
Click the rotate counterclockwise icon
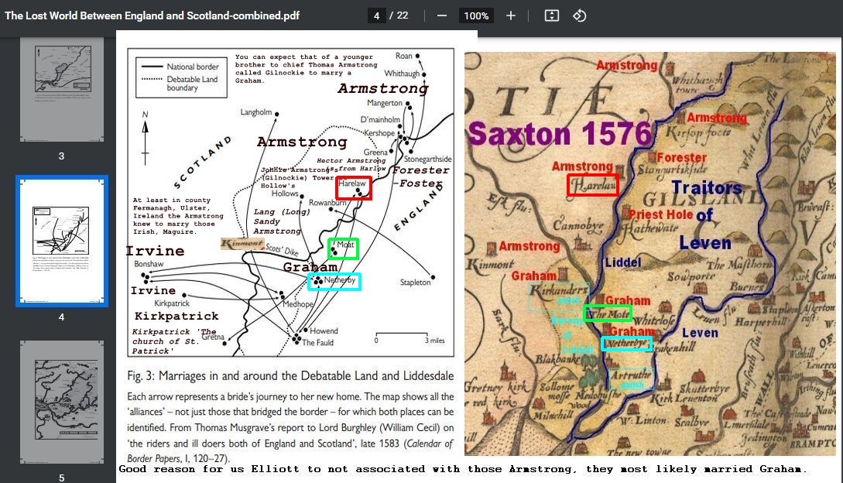pos(579,15)
